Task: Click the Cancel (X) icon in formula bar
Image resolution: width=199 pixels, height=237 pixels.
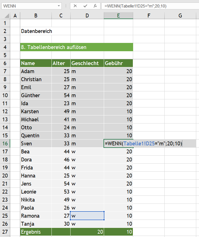Action: (75, 6)
